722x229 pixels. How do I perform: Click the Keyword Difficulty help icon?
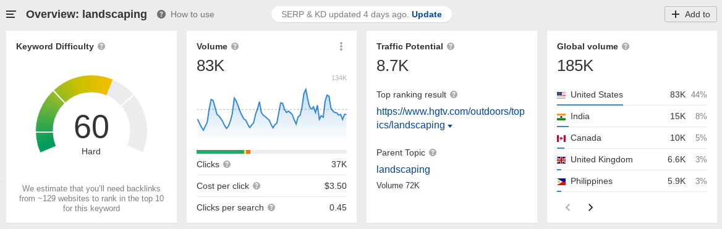[x=102, y=46]
